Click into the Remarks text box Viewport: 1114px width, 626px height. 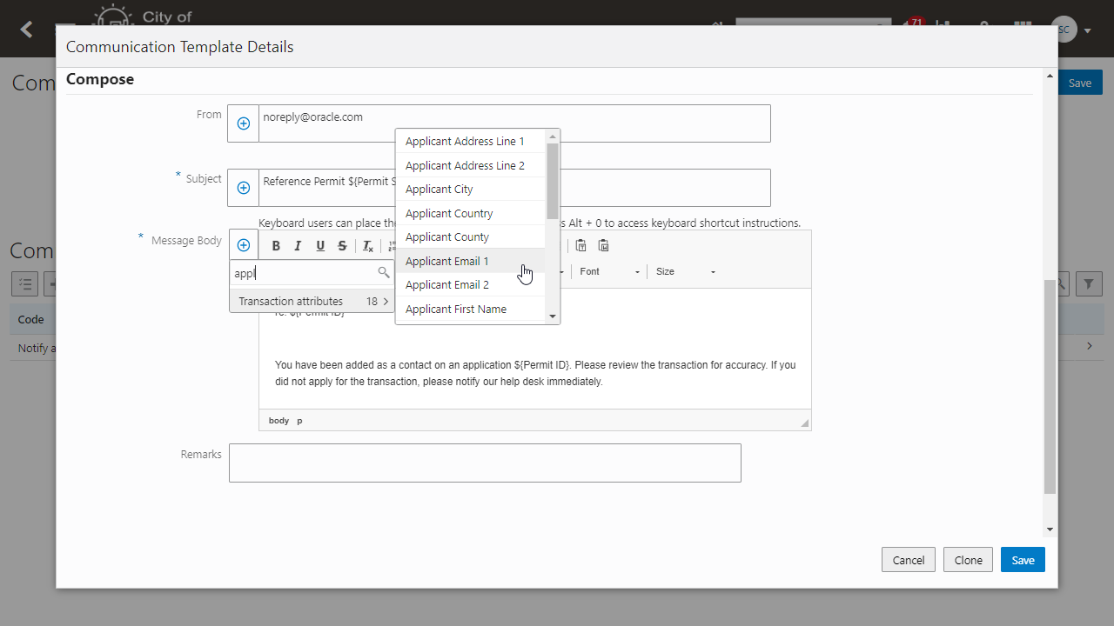485,463
